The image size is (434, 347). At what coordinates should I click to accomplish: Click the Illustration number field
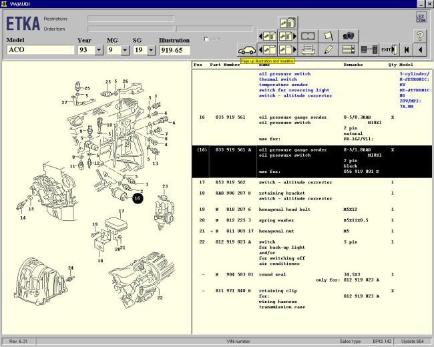click(x=174, y=50)
